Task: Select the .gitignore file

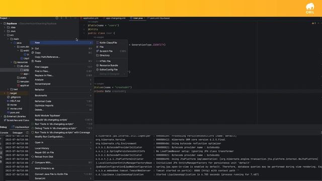Action: [x=14, y=97]
